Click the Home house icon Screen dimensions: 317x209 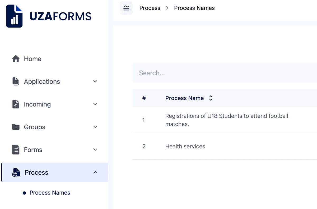tap(16, 59)
